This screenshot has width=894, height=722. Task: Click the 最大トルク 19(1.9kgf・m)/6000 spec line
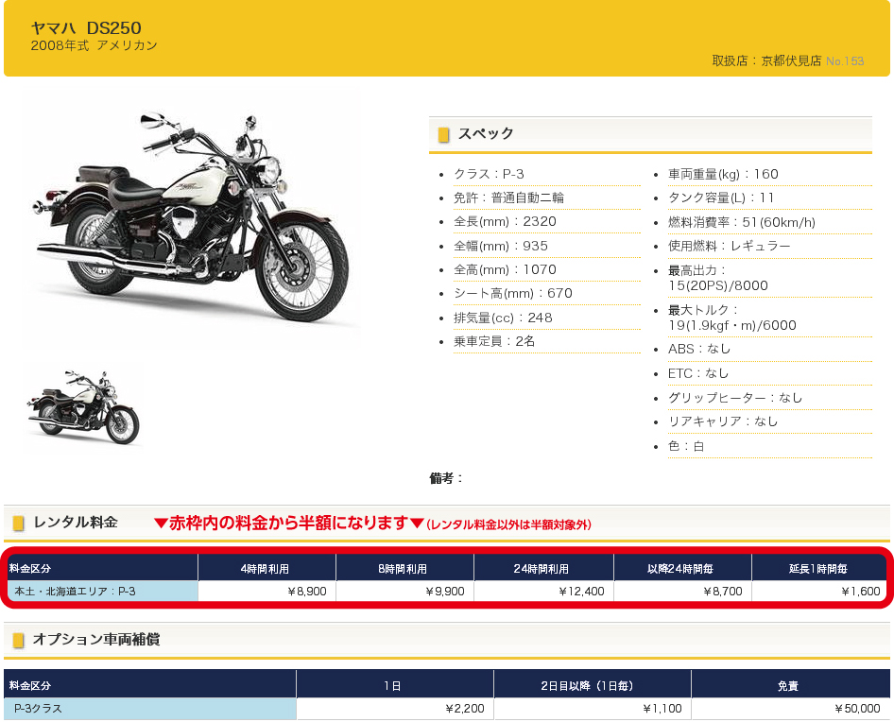[732, 318]
